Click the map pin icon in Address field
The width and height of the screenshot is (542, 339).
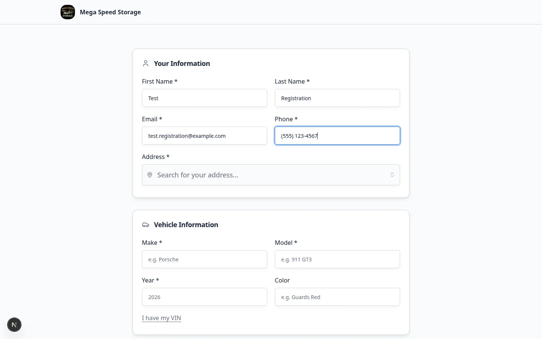[150, 175]
